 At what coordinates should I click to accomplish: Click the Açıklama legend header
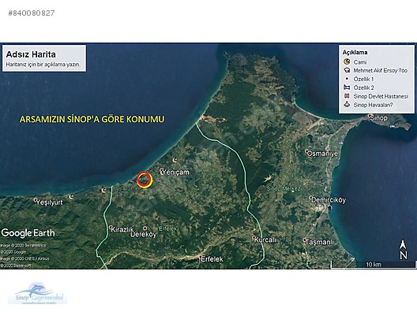[355, 52]
